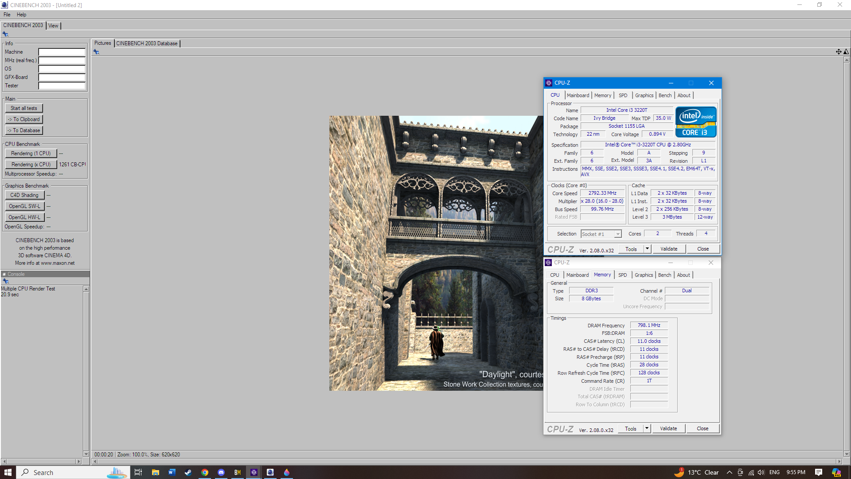
Task: Open the weather widget showing 13°C Clear
Action: [x=696, y=472]
